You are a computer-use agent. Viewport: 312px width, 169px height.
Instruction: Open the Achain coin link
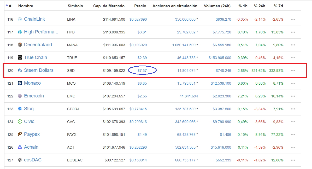(31, 147)
